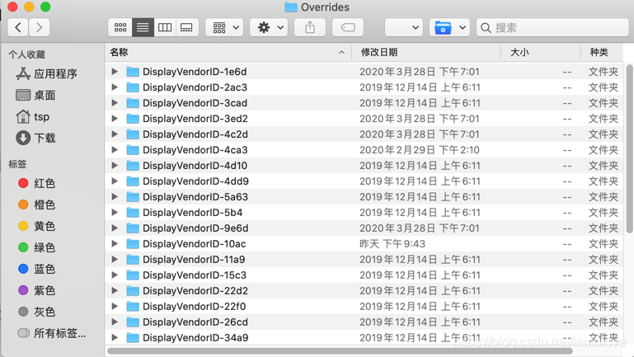Select DisplayVendorID-5b4 folder icon
The width and height of the screenshot is (634, 357).
[133, 212]
